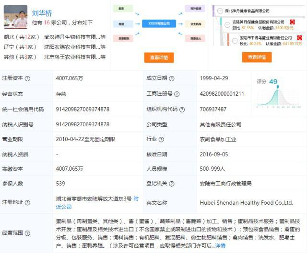307x253 pixels.
Task: Open 刘华桥 profile name link
Action: pyautogui.click(x=42, y=13)
